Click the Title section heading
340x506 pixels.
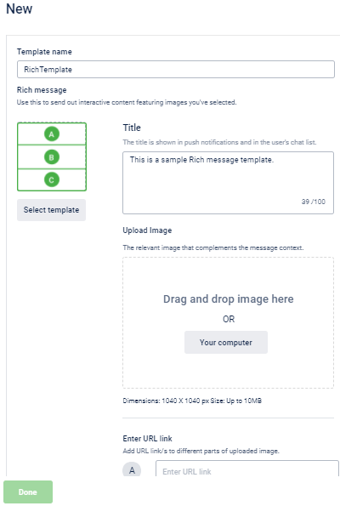point(132,128)
